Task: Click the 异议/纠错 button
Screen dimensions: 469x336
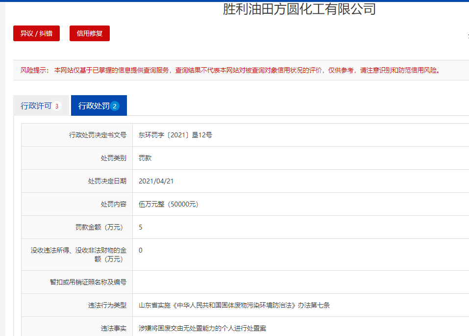Action: (x=36, y=33)
